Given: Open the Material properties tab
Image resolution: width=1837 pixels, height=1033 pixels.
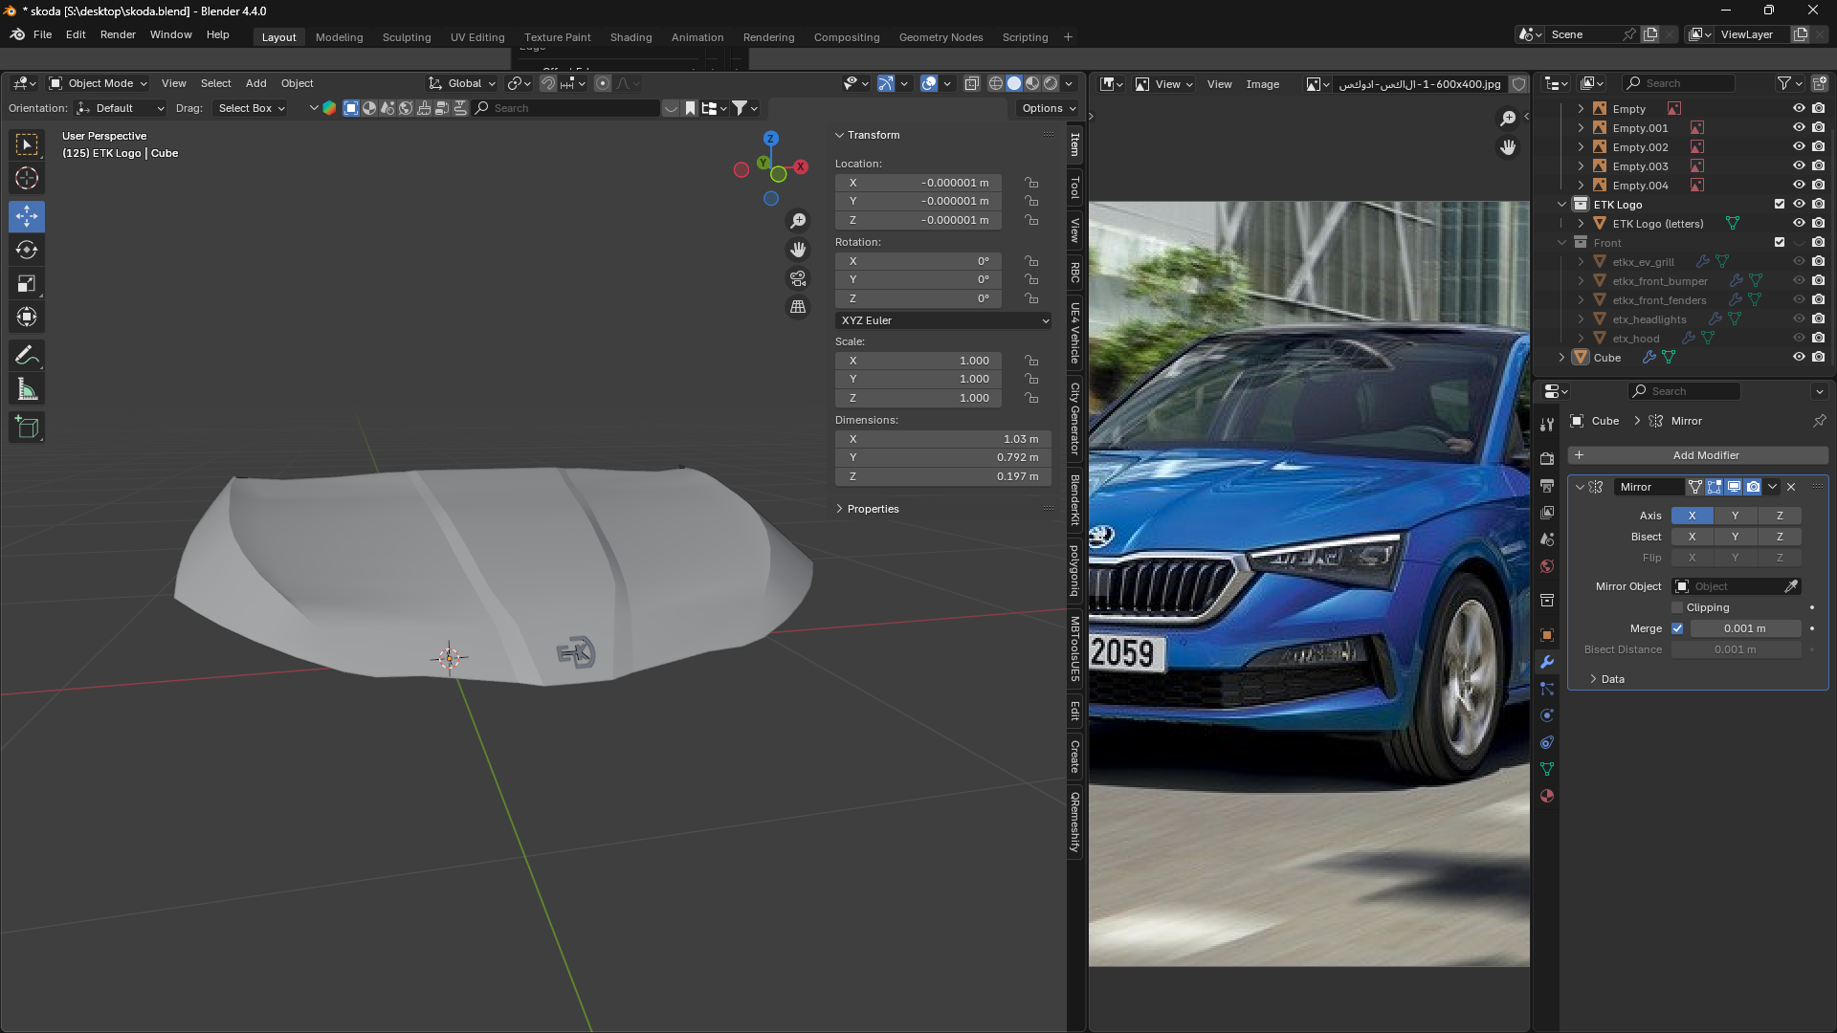Looking at the screenshot, I should [x=1547, y=796].
